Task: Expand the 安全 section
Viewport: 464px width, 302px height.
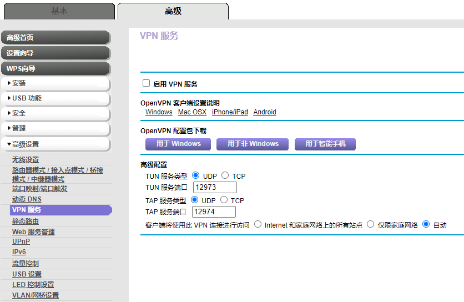Action: (x=56, y=113)
